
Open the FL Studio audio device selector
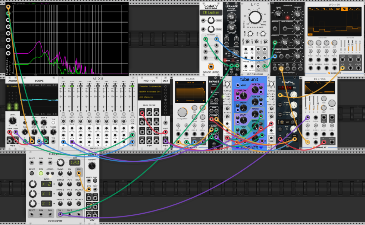[12, 86]
